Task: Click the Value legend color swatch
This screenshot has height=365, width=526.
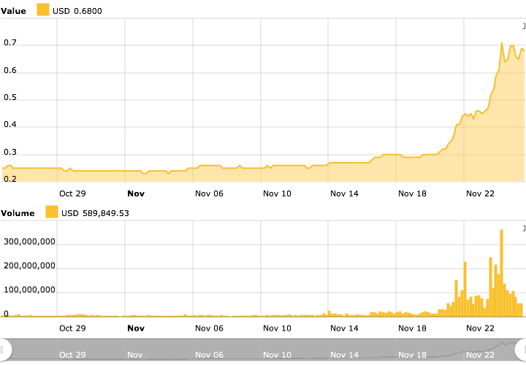Action: click(x=43, y=9)
